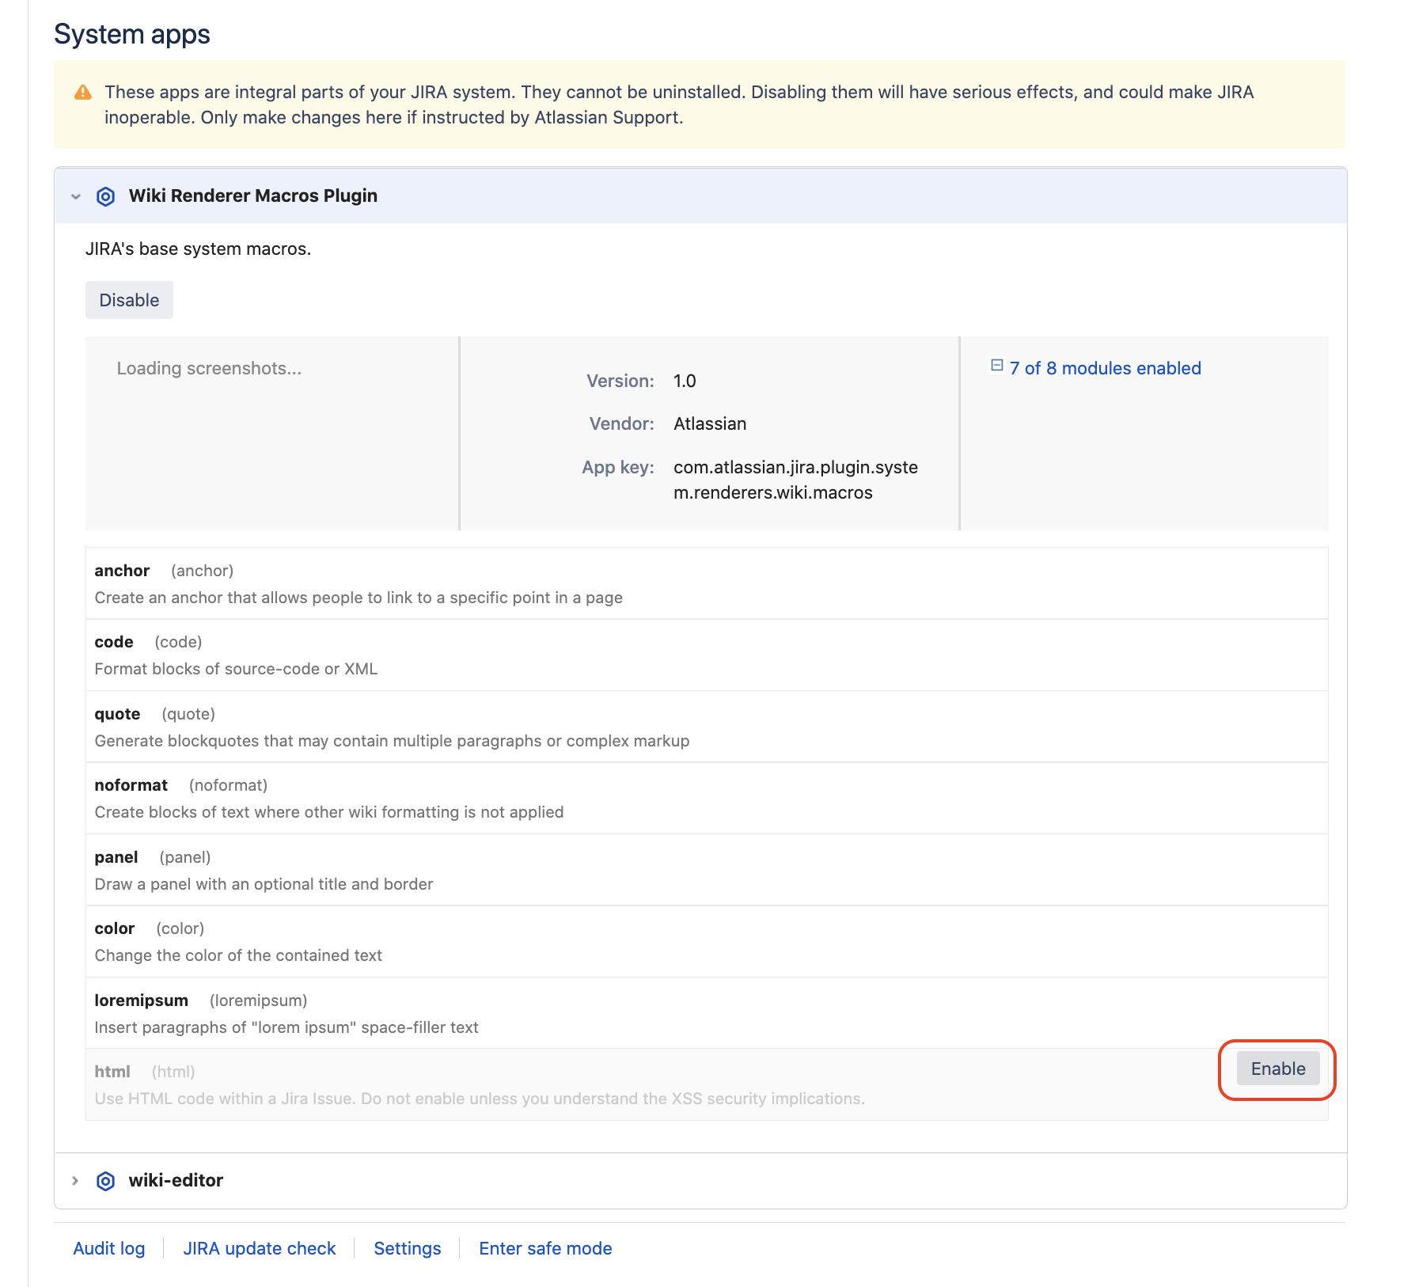The image size is (1415, 1287).
Task: Click the warning triangle icon in the banner
Action: 82,93
